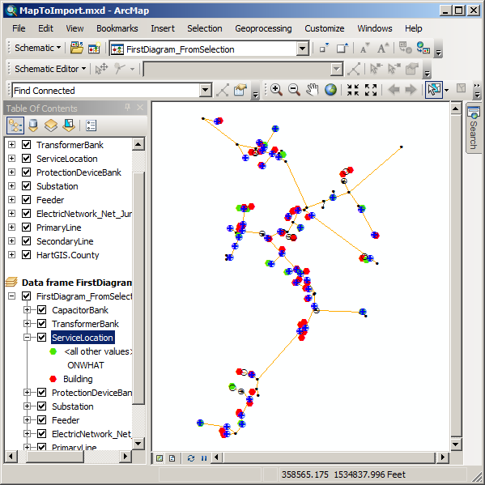Open the Search side tab
Viewport: 485px width, 485px height.
click(x=473, y=127)
